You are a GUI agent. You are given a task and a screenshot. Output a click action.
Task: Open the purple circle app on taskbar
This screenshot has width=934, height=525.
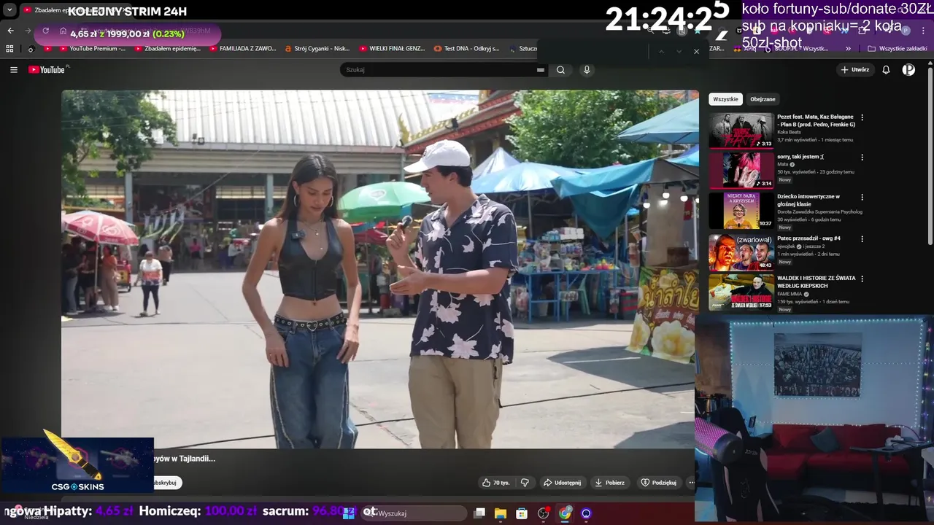click(586, 513)
